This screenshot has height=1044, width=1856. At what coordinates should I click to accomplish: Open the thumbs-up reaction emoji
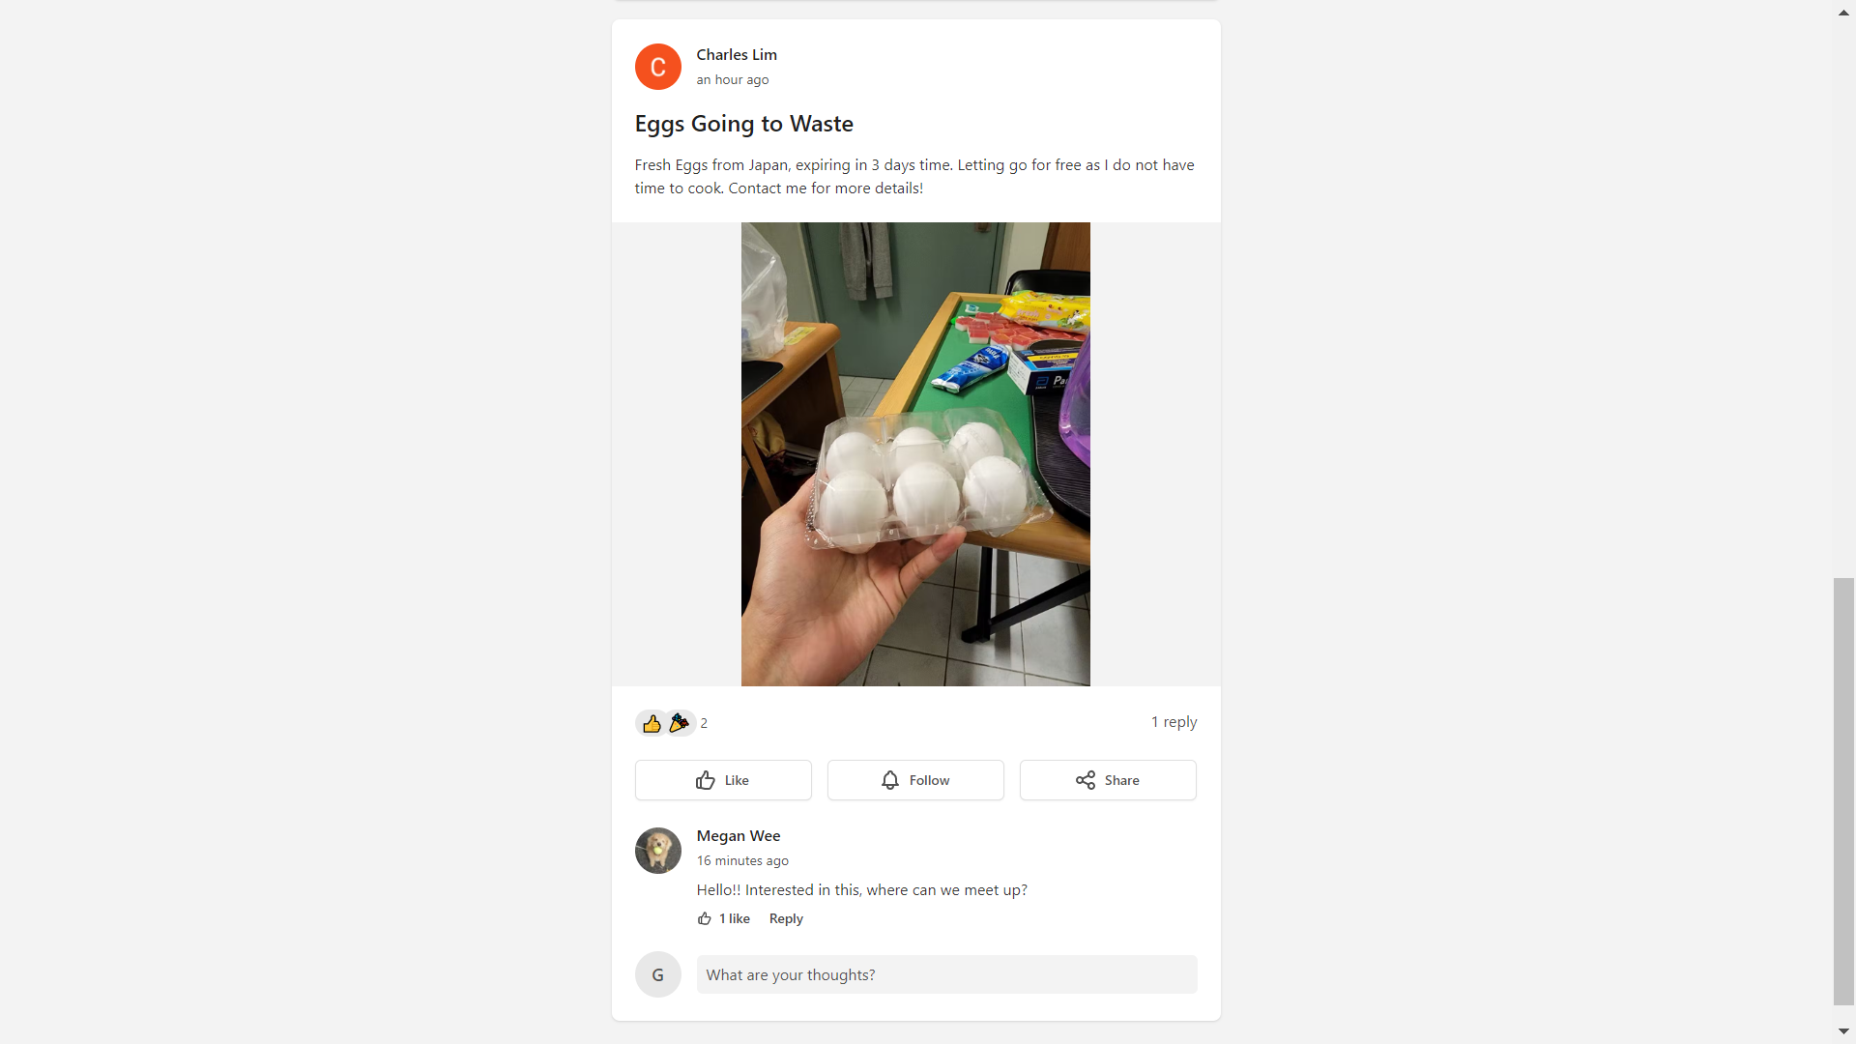(x=652, y=723)
